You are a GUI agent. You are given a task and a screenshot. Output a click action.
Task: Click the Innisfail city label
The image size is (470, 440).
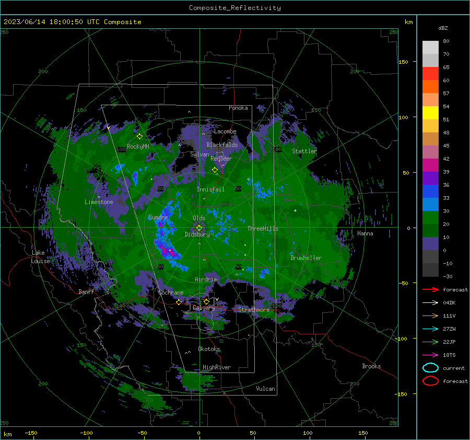tap(210, 189)
